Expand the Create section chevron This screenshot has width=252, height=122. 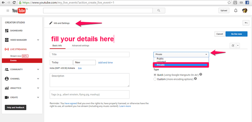38,97
